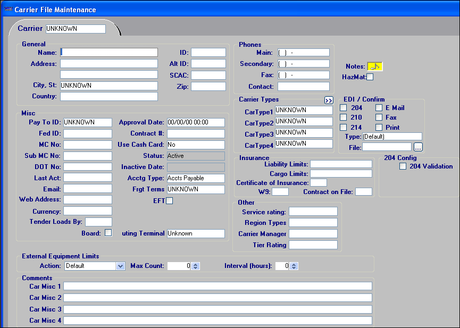Toggle the EFT checkbox
This screenshot has width=460, height=328.
(x=170, y=200)
